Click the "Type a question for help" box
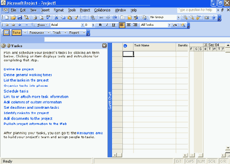This screenshot has width=230, height=164. [197, 10]
